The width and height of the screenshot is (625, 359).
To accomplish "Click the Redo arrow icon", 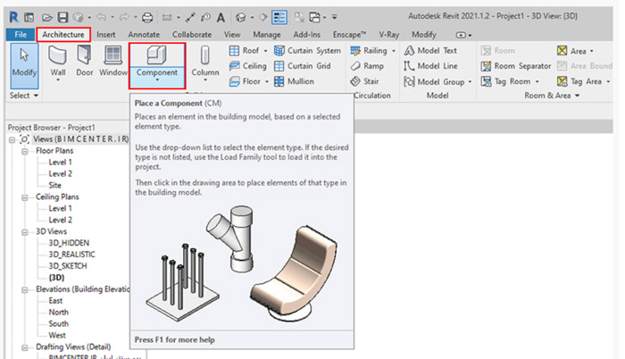I will click(x=124, y=17).
